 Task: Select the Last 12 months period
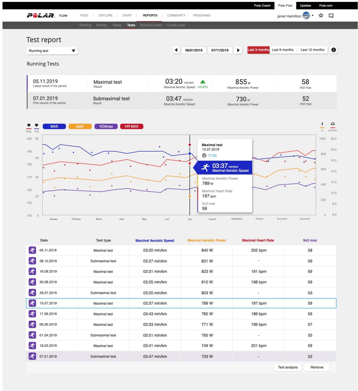click(x=312, y=50)
